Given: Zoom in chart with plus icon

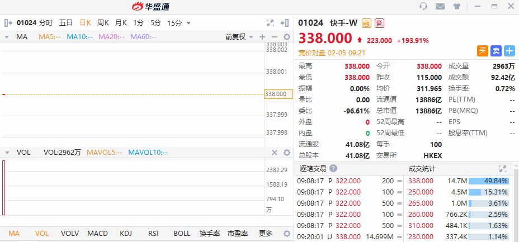Looking at the screenshot, I should (x=262, y=37).
